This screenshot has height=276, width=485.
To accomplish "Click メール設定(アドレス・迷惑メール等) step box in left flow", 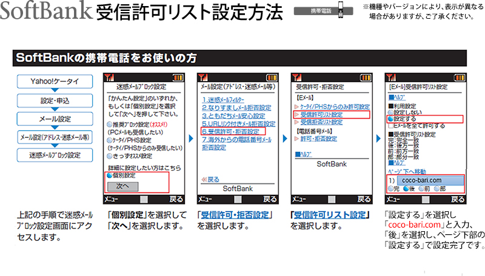I will point(55,137).
